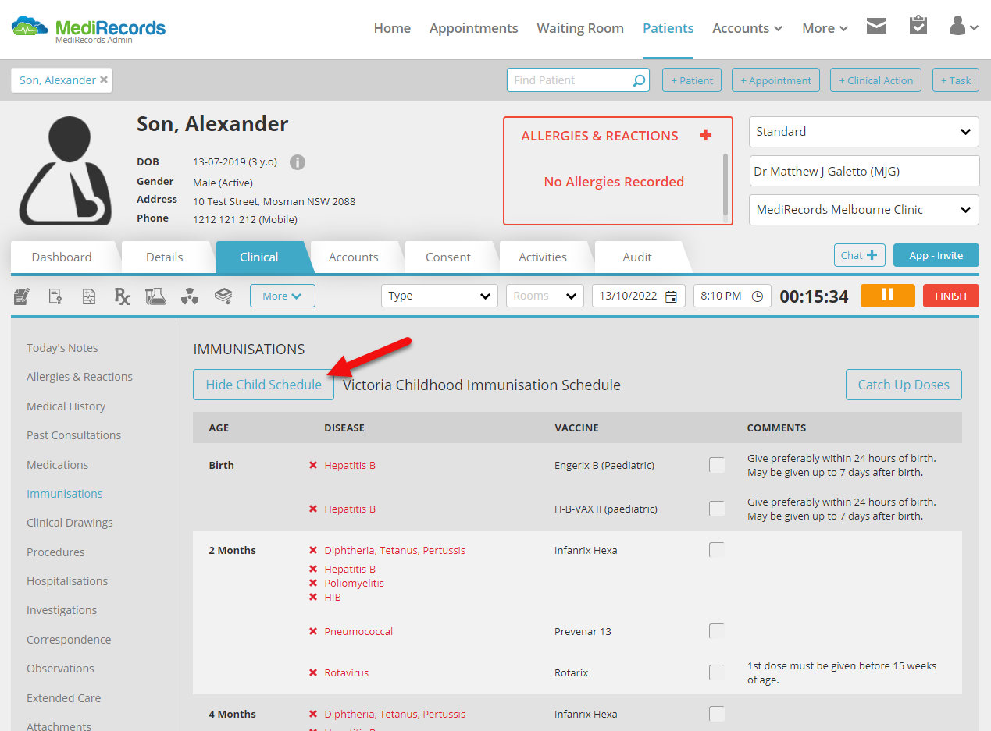This screenshot has height=731, width=991.
Task: Click the Dr Matthew J Galetto field
Action: (864, 171)
